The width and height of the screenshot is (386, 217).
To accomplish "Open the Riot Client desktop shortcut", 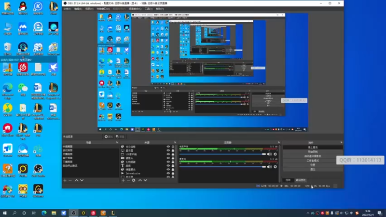I will click(x=8, y=130).
